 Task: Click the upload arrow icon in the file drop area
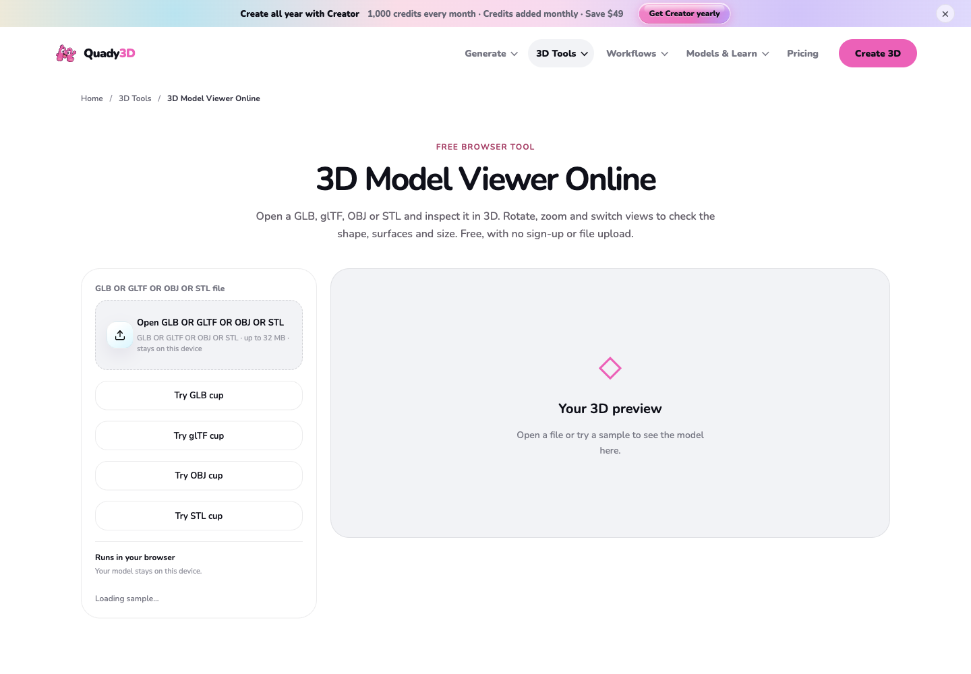click(120, 335)
